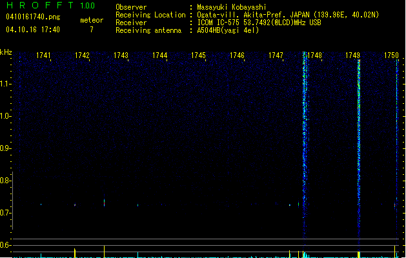
Task: Click the 1742 time axis label
Action: (x=82, y=55)
